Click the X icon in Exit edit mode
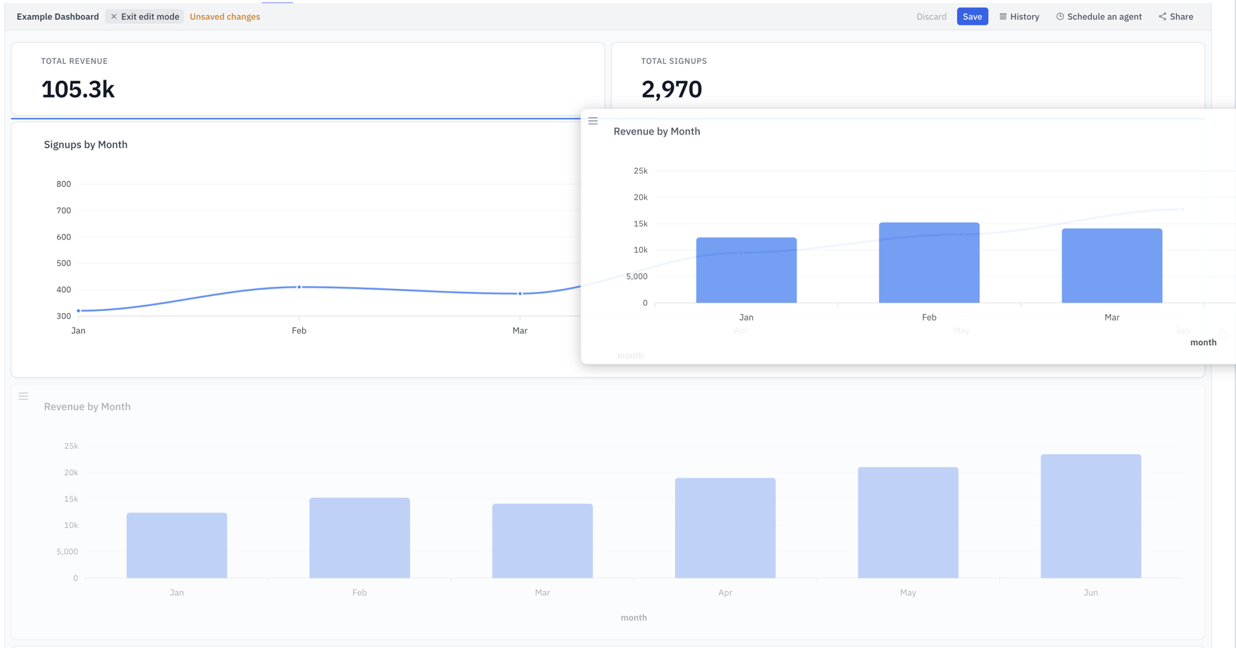 pyautogui.click(x=114, y=16)
